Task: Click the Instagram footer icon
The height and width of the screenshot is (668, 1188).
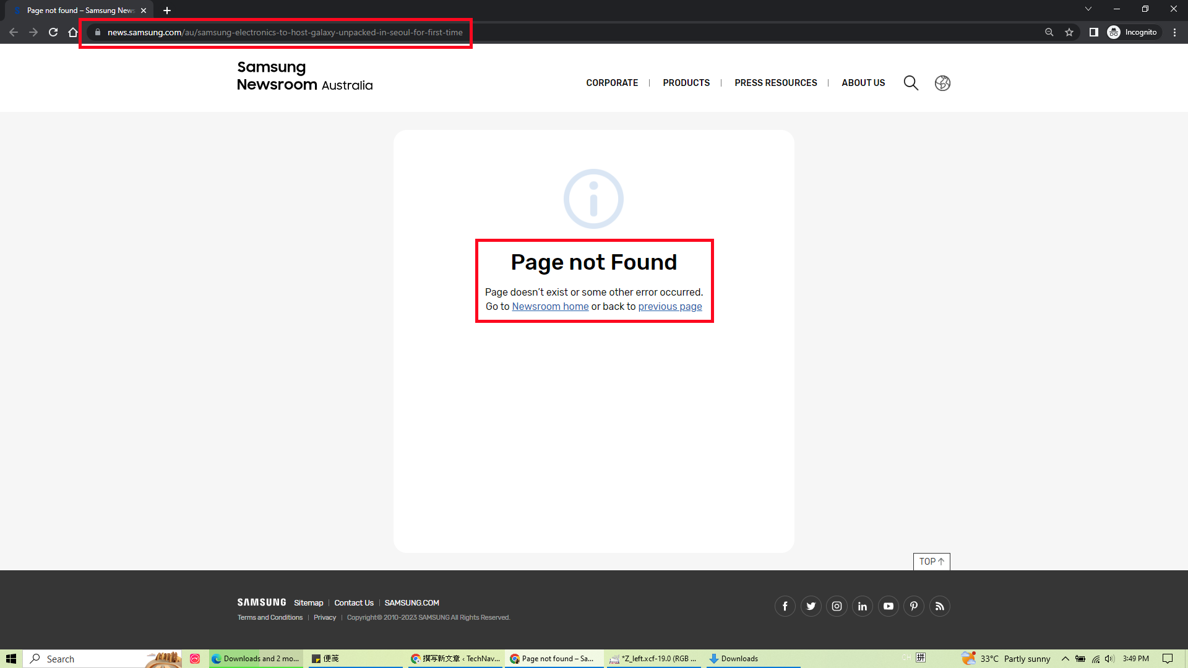Action: [x=837, y=606]
